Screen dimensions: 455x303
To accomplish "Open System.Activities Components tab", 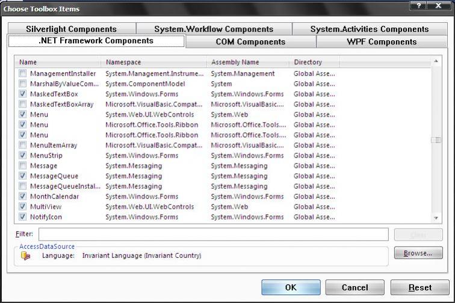I will (x=370, y=29).
